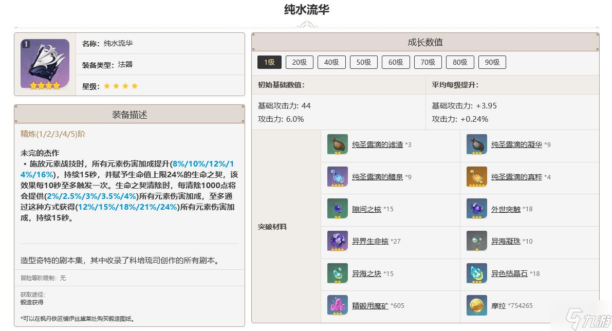Click the 纯圣露滴的醴泉 material icon

[x=337, y=177]
